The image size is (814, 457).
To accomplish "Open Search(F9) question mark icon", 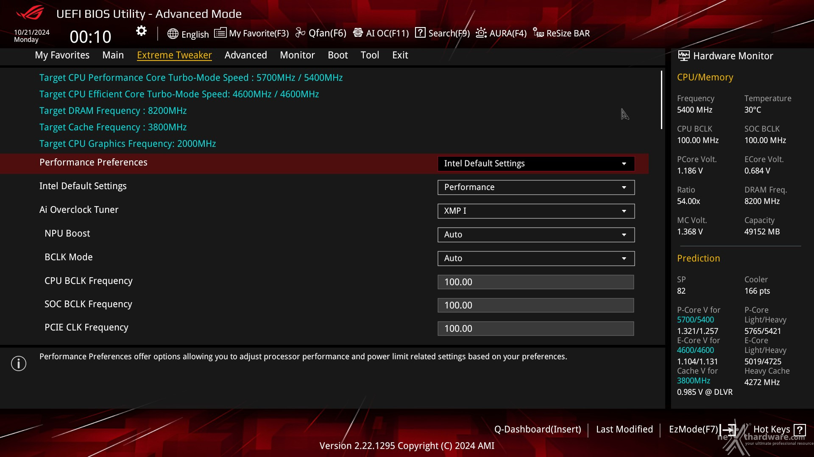I will click(420, 33).
